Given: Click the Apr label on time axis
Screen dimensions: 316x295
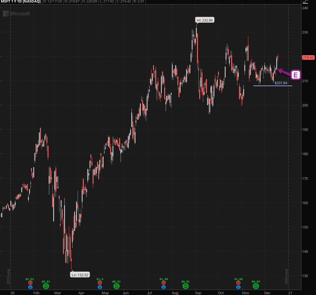Looking at the screenshot, I should (81, 293).
